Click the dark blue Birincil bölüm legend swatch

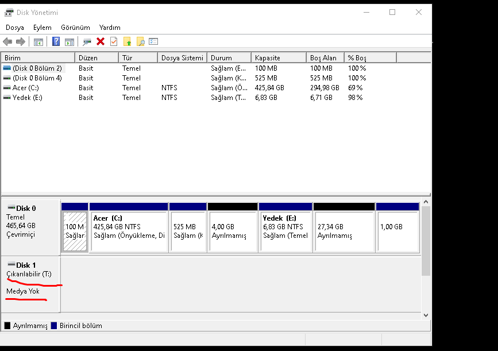(x=54, y=326)
